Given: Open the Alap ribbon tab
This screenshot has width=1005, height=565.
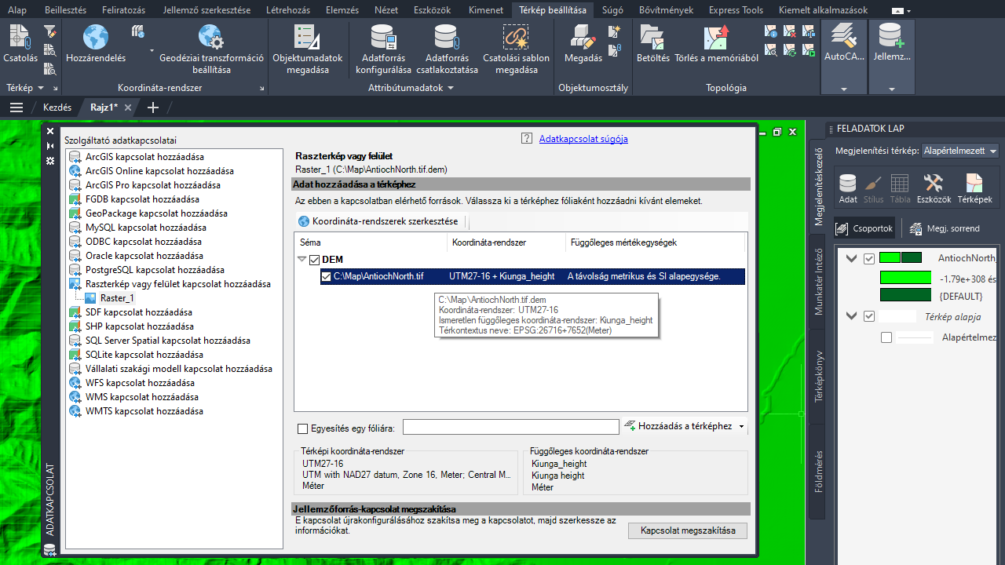Looking at the screenshot, I should coord(17,10).
